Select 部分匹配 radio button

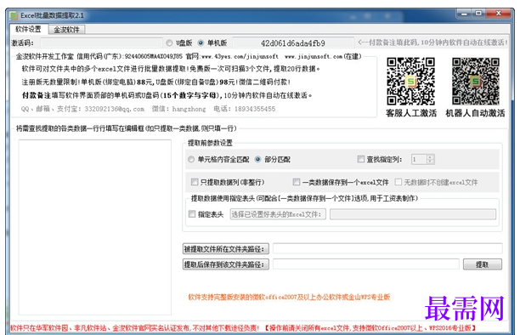click(x=257, y=159)
